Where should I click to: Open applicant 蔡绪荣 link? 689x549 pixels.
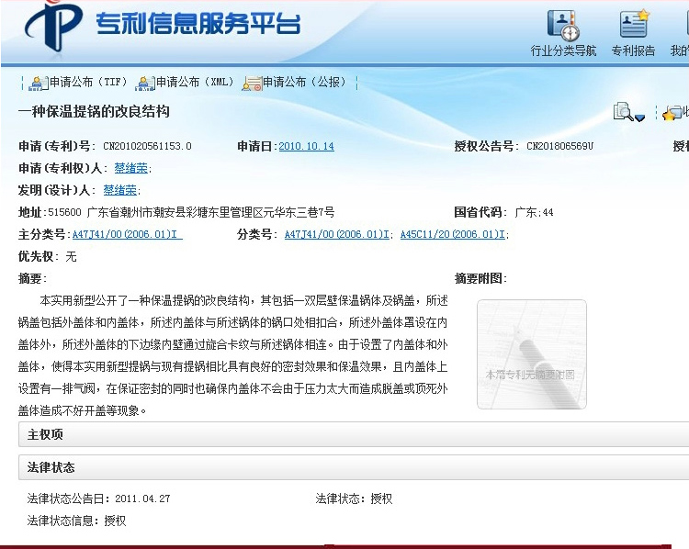131,168
